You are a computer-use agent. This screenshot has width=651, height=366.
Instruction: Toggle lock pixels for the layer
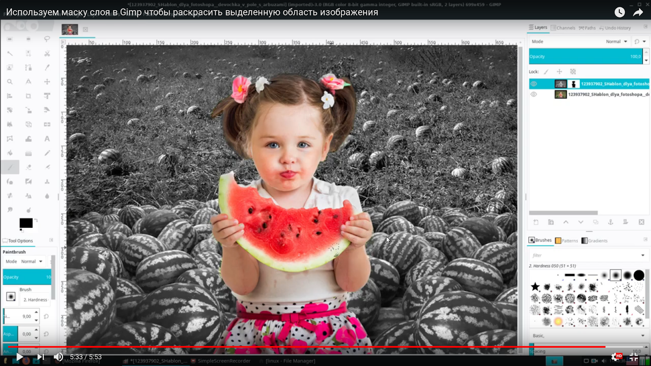click(546, 72)
